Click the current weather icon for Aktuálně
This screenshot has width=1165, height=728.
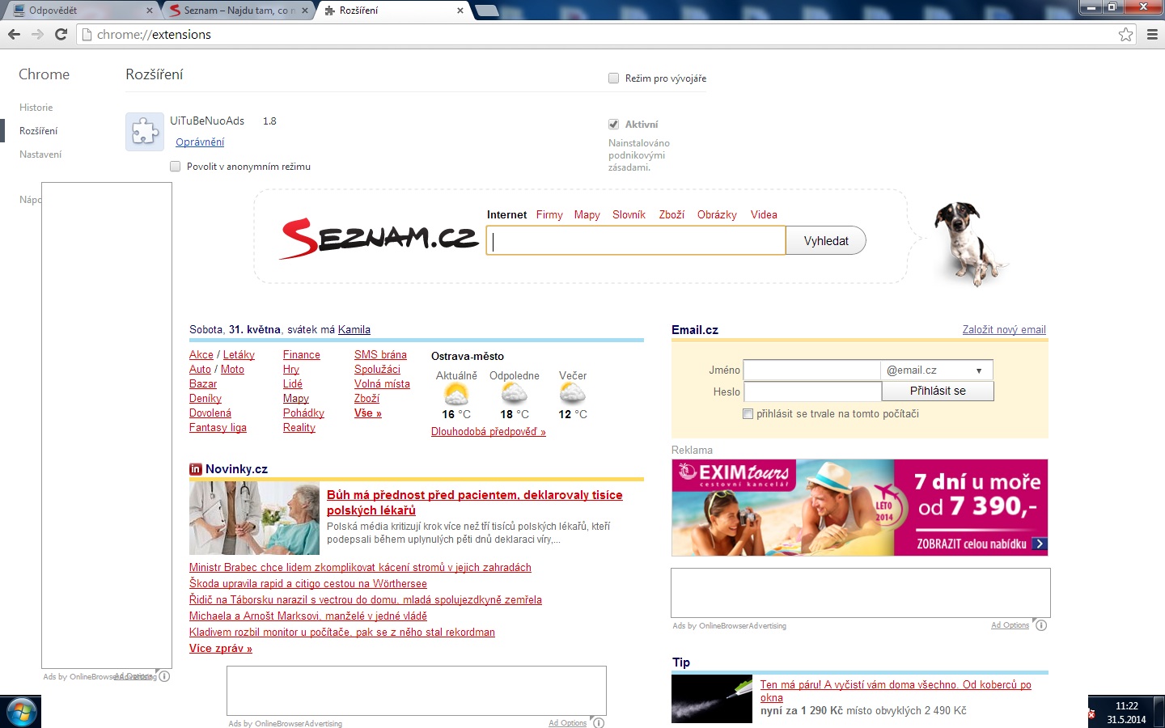pos(456,395)
